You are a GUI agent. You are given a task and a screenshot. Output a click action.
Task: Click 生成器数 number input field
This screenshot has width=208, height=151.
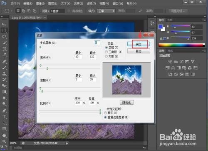(x=97, y=43)
